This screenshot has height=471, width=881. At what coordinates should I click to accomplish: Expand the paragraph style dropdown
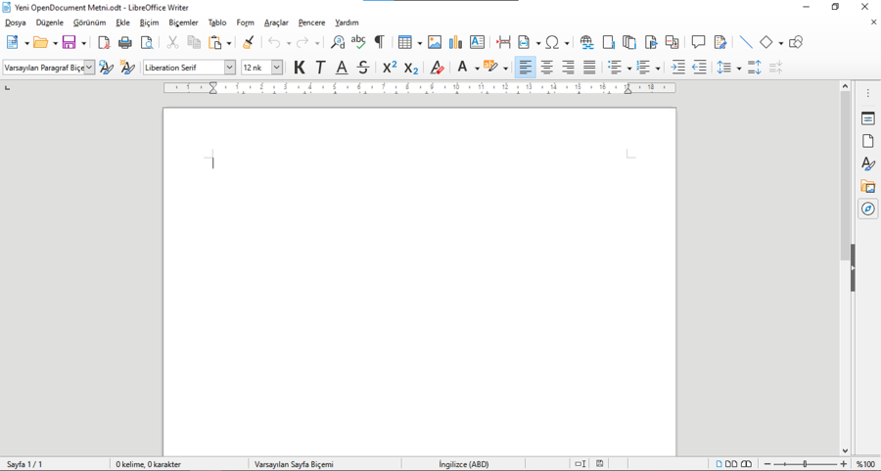pos(89,68)
